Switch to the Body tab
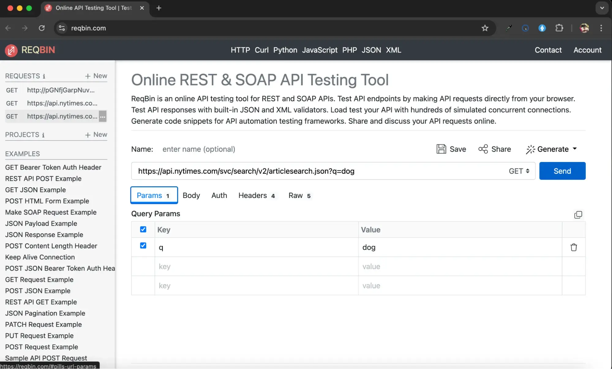The image size is (612, 369). pyautogui.click(x=191, y=195)
